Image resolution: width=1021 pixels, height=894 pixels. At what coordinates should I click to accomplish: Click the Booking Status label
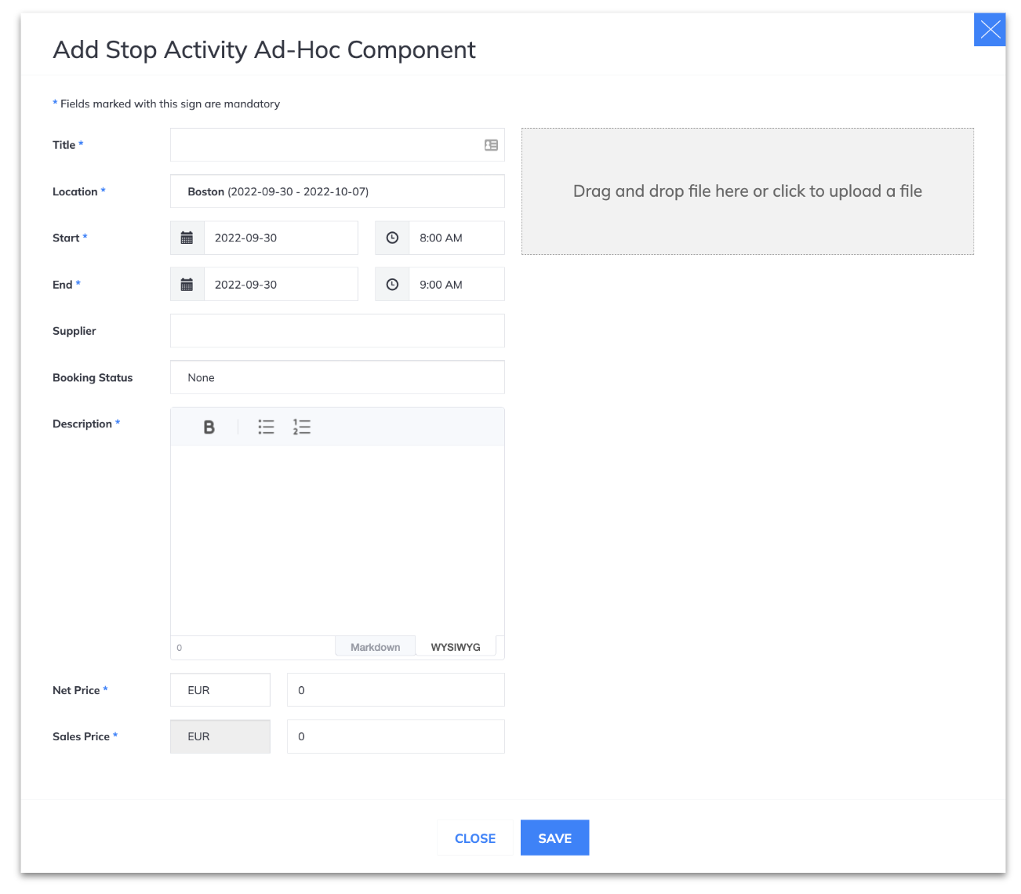pyautogui.click(x=93, y=377)
